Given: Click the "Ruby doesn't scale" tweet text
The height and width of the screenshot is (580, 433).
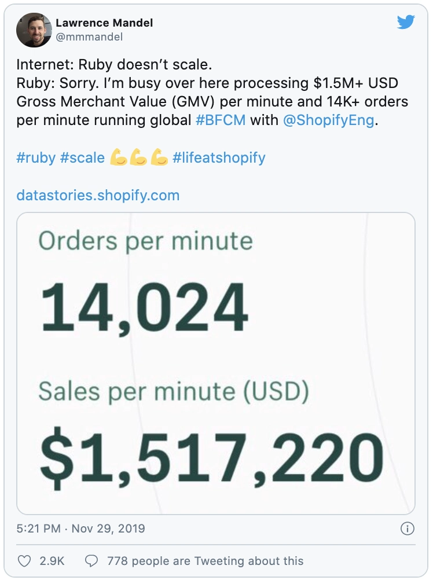Looking at the screenshot, I should [x=145, y=65].
